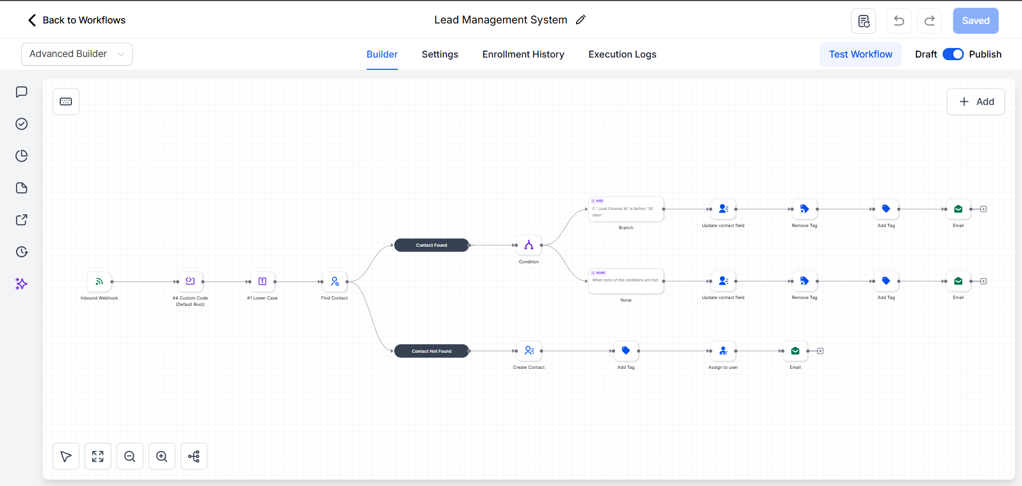
Task: Select Remove Tag node in Branch row
Action: point(805,209)
